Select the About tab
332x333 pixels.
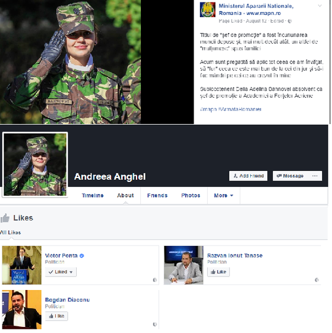coord(125,195)
